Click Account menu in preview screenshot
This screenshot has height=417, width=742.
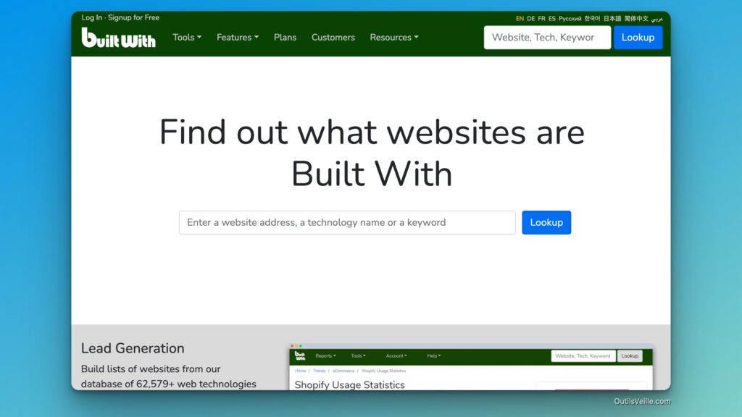click(x=396, y=355)
